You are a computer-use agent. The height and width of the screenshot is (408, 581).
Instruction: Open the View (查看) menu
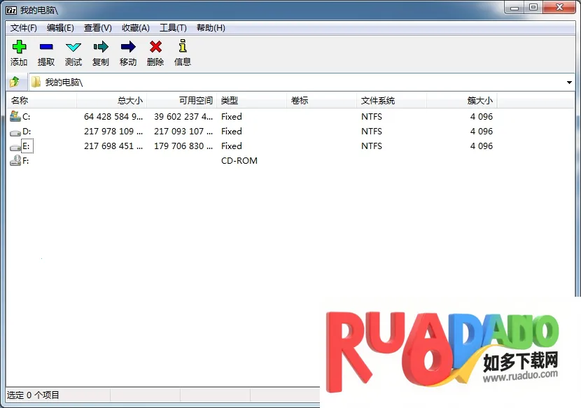point(97,28)
